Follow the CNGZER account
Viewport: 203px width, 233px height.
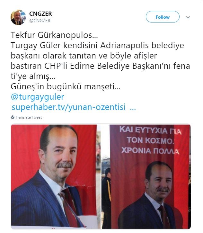tap(163, 17)
